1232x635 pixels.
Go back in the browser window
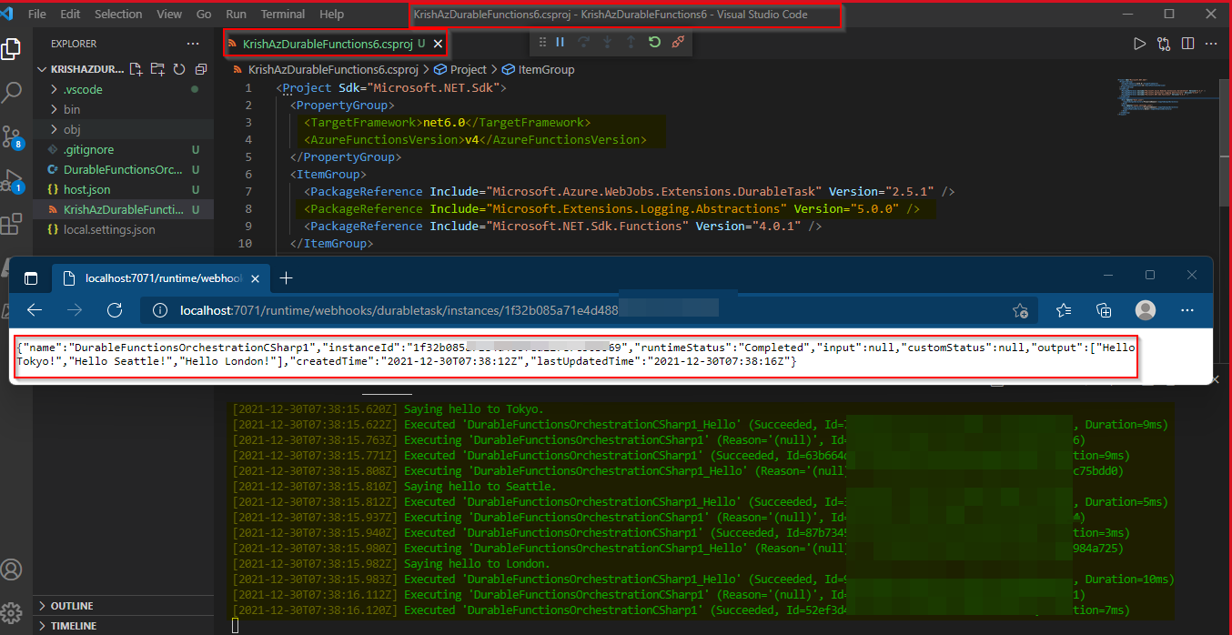35,310
